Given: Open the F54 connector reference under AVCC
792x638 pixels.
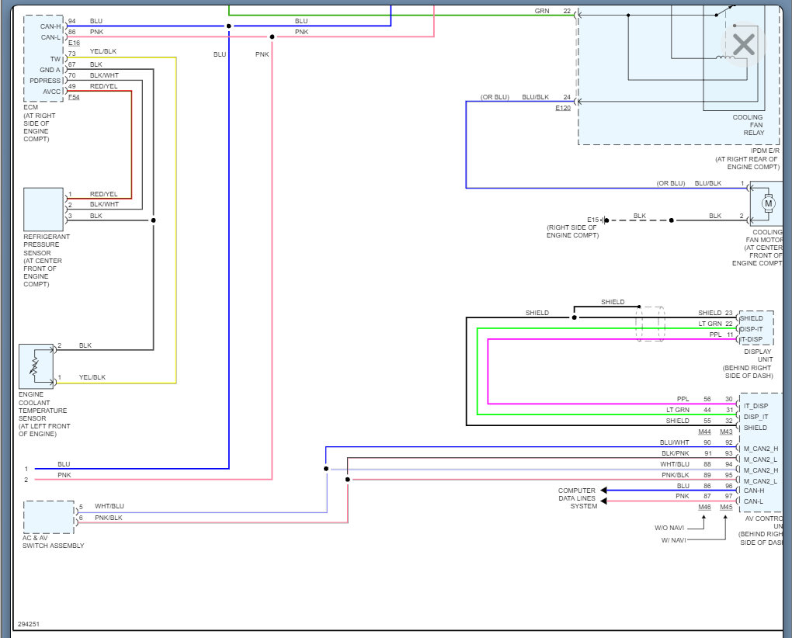Looking at the screenshot, I should [74, 97].
